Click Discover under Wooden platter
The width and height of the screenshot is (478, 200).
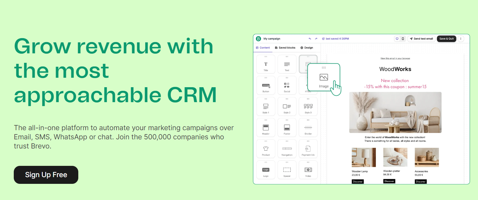389,181
